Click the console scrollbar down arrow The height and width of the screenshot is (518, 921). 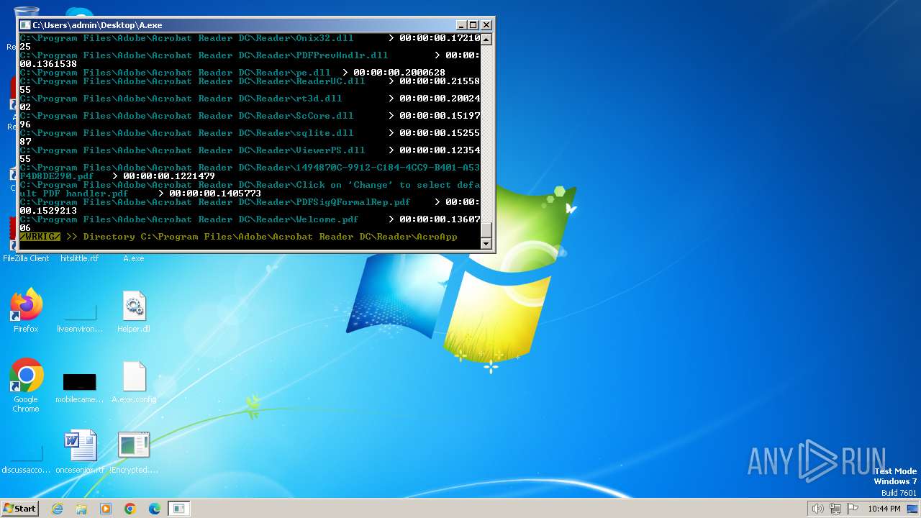click(486, 244)
